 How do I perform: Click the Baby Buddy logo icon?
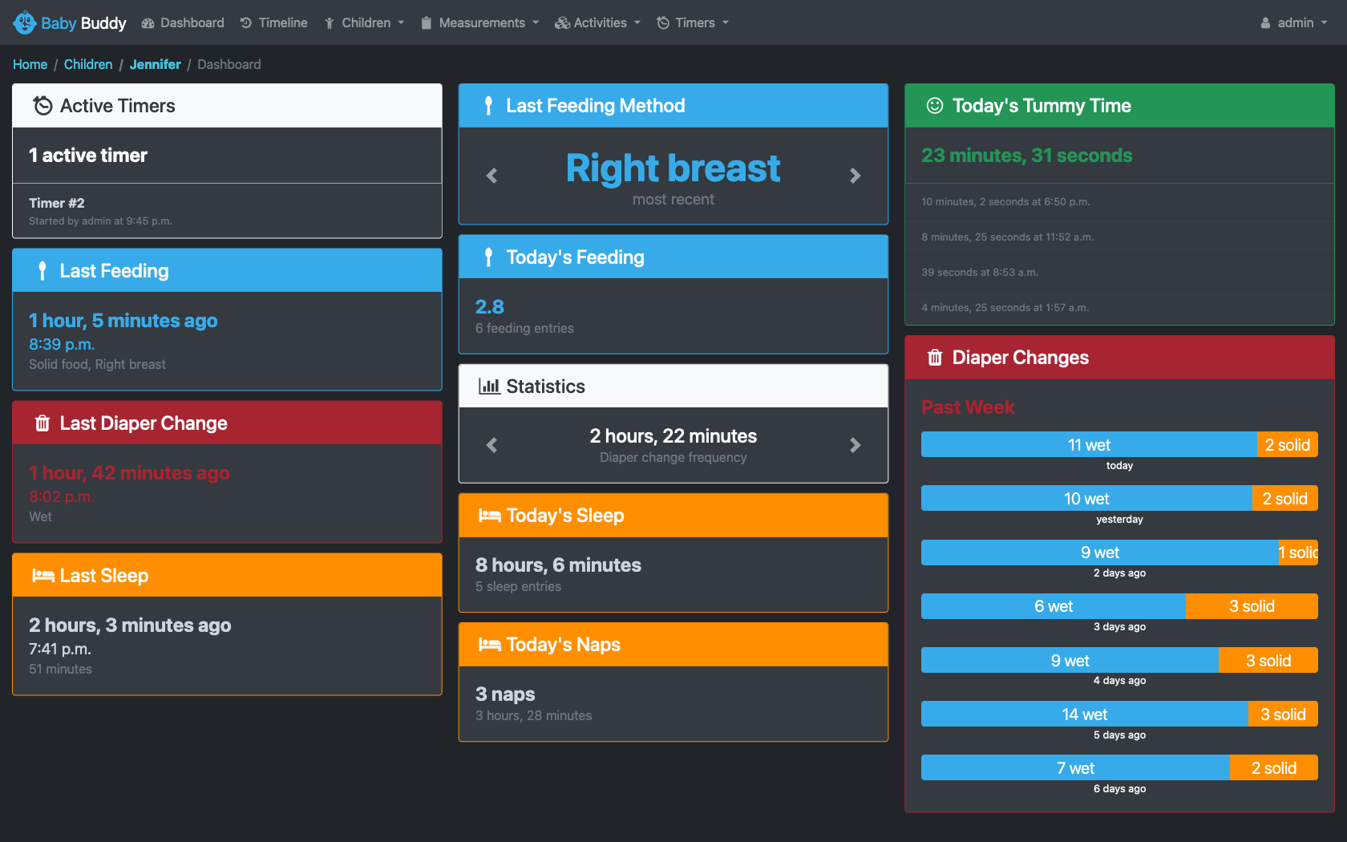(x=25, y=22)
